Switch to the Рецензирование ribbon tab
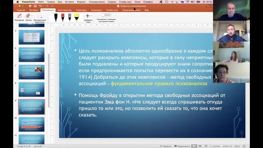The height and width of the screenshot is (148, 263). point(131,10)
